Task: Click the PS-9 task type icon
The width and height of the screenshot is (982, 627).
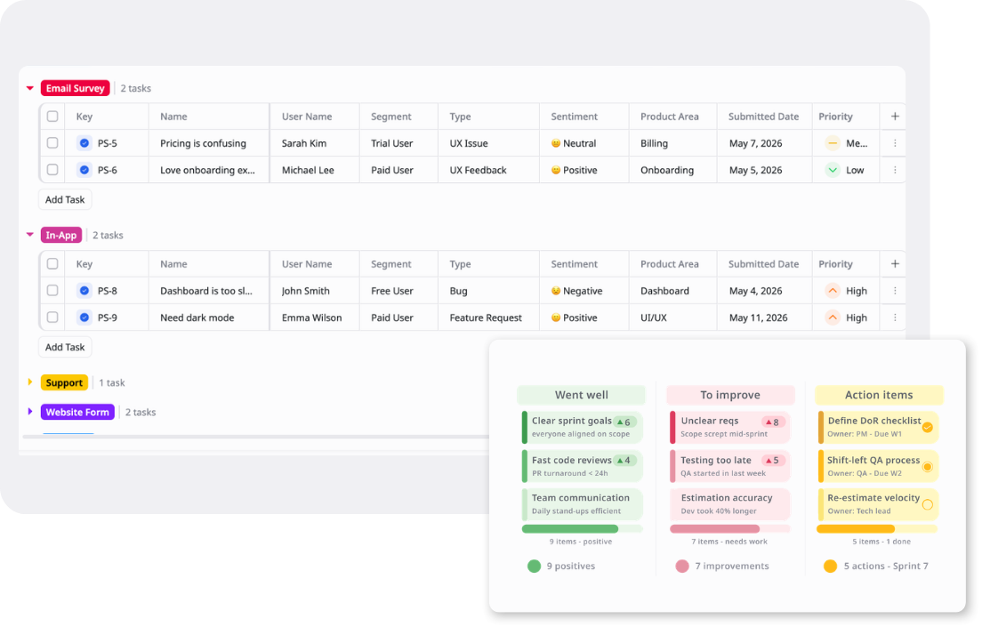Action: (x=84, y=318)
